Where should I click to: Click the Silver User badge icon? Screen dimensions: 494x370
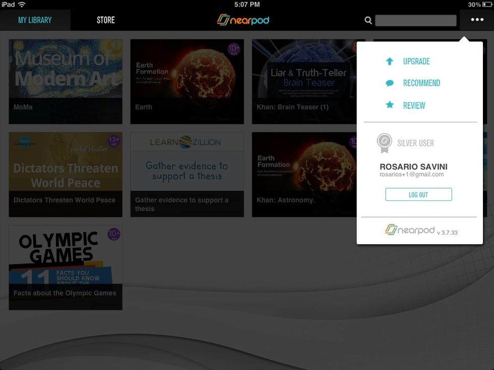(384, 142)
